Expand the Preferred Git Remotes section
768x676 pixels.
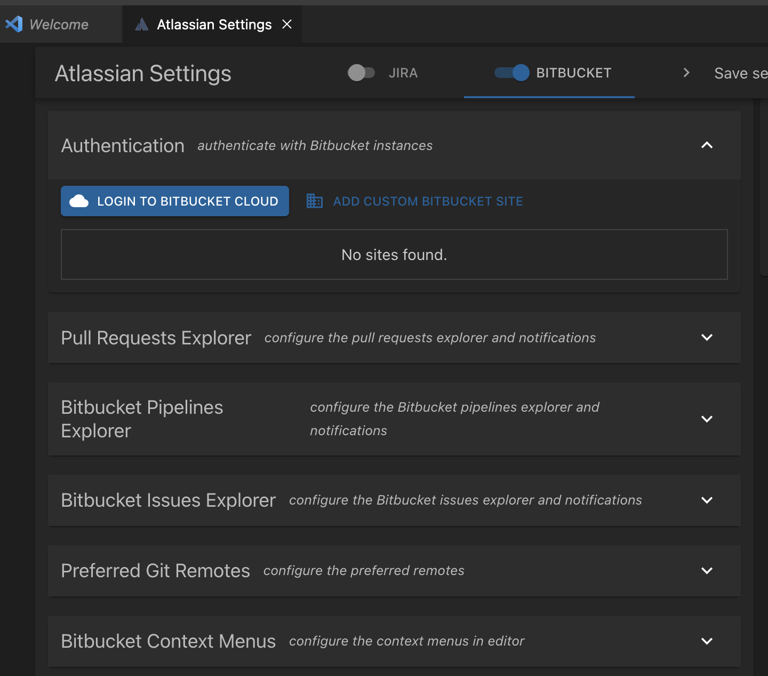[x=707, y=571]
